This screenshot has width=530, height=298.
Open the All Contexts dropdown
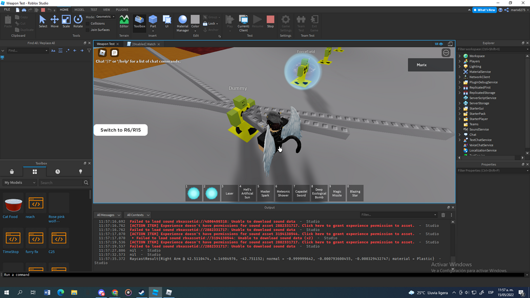[138, 215]
